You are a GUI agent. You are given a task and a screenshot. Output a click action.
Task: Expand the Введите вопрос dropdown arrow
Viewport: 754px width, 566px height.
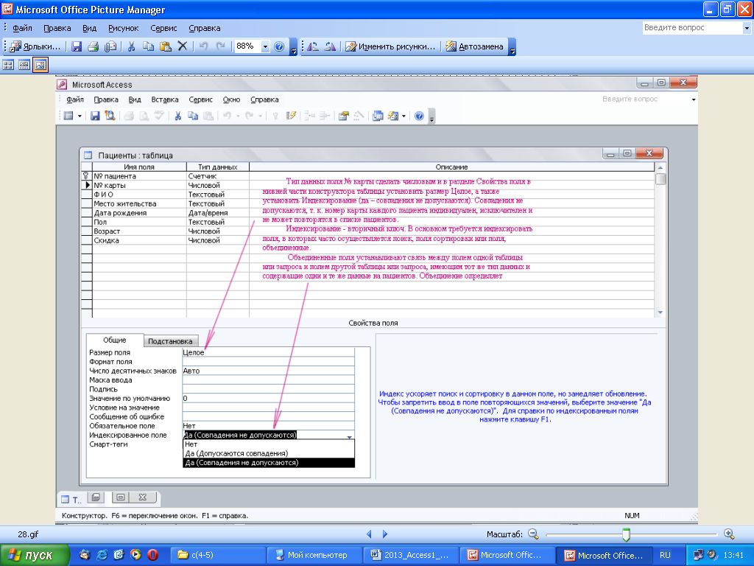click(x=747, y=28)
